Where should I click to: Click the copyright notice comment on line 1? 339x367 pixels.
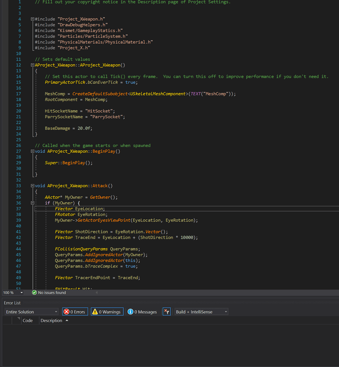coord(133,2)
